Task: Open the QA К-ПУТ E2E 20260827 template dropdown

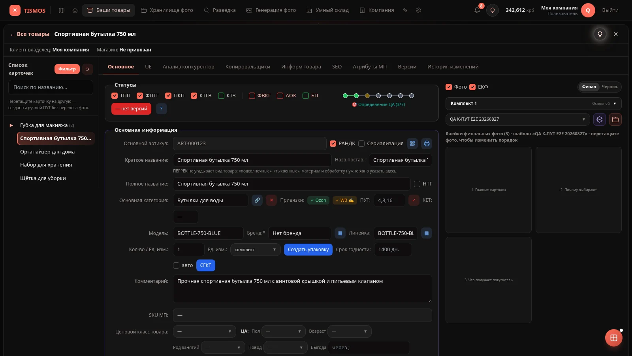Action: (x=518, y=119)
